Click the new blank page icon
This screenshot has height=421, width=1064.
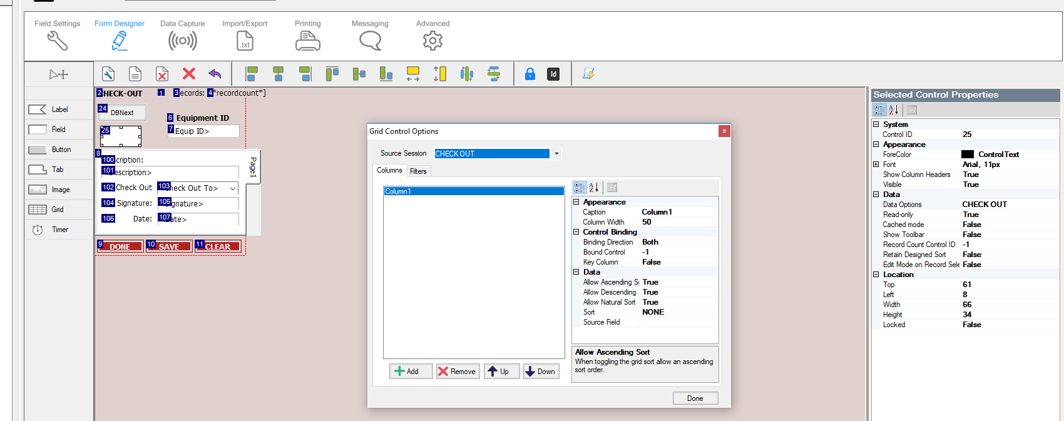click(x=135, y=74)
